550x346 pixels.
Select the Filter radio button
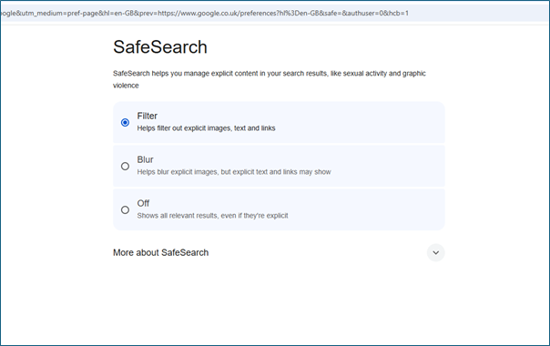pos(125,123)
